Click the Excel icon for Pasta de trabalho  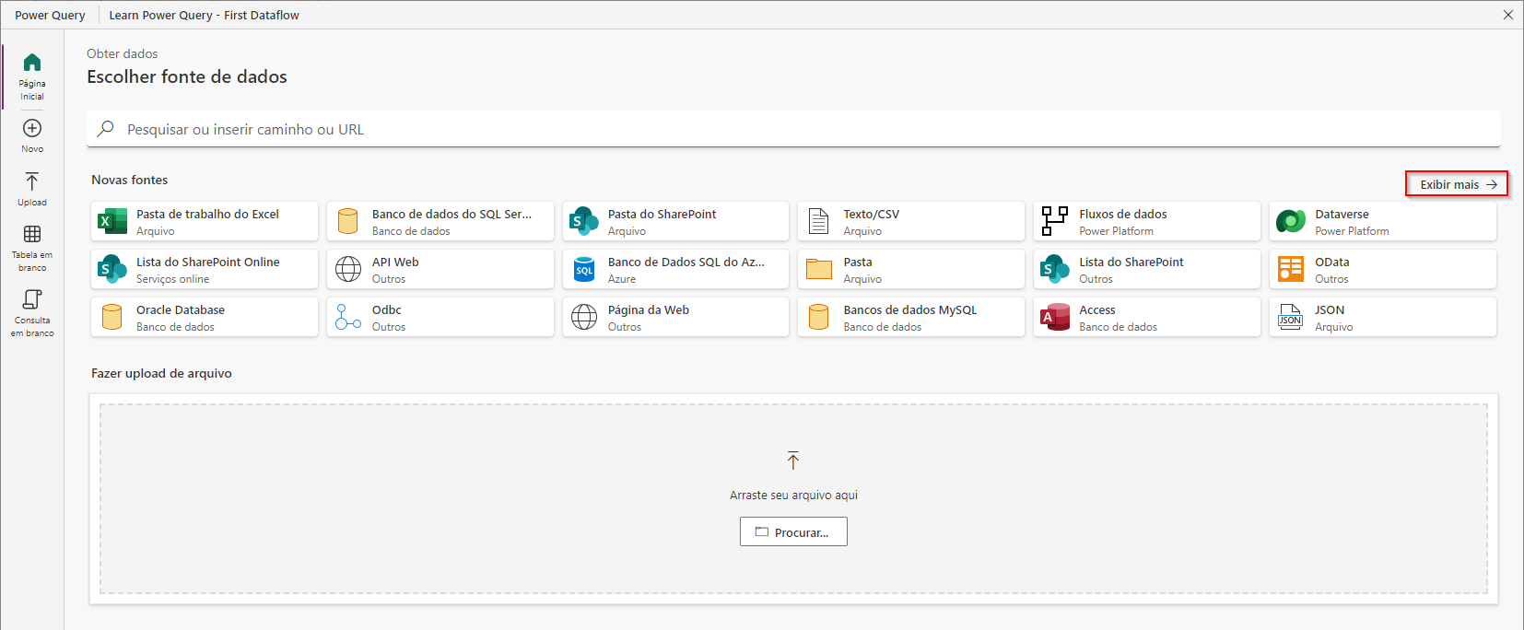tap(112, 221)
